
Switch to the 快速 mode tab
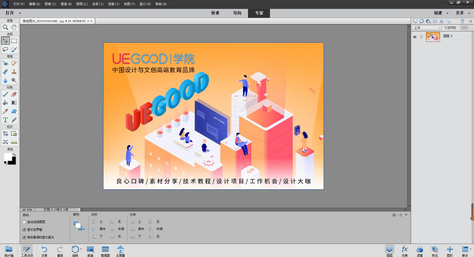[x=215, y=13]
